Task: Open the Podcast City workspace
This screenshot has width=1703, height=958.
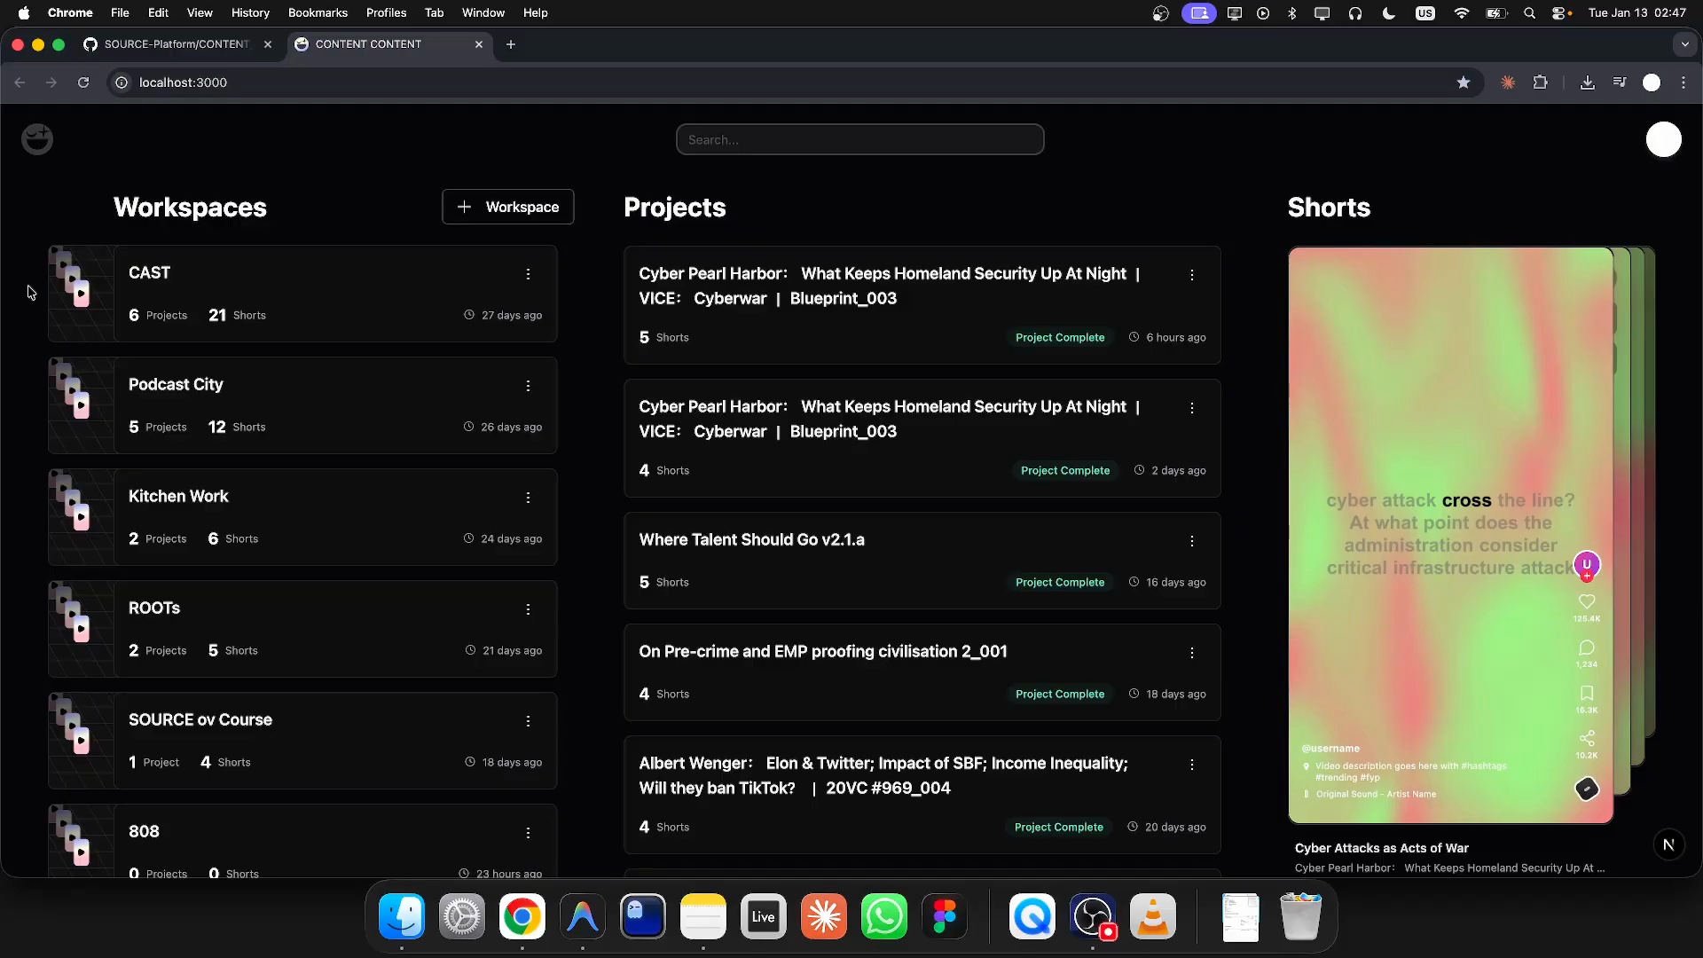Action: [302, 405]
